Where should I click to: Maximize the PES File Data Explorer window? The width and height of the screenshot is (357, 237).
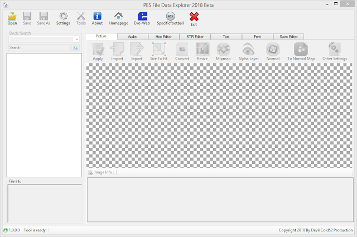pyautogui.click(x=336, y=4)
